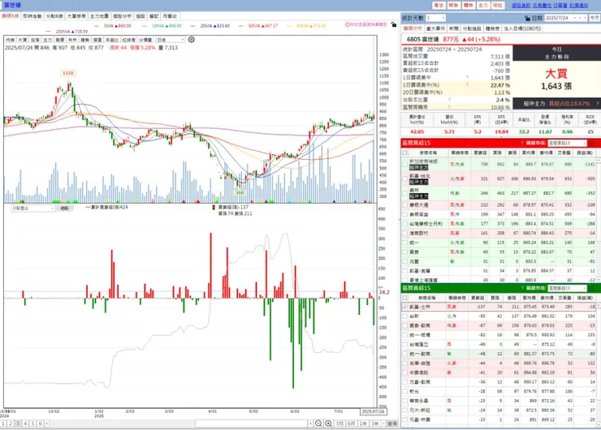
Task: Open the 重大事件 tab
Action: click(435, 28)
